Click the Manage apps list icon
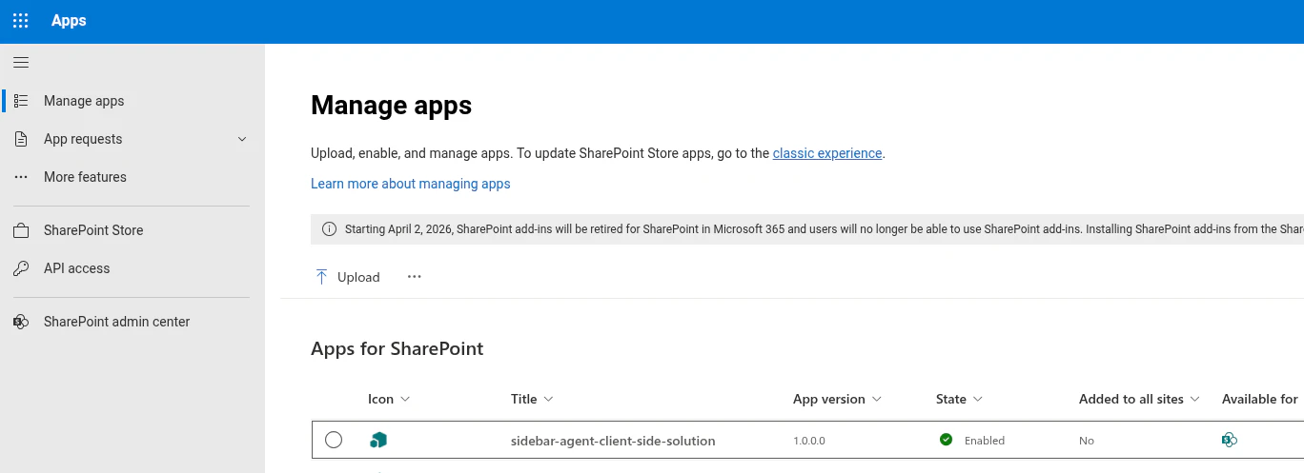Screen dimensions: 1304x473 (x=21, y=101)
